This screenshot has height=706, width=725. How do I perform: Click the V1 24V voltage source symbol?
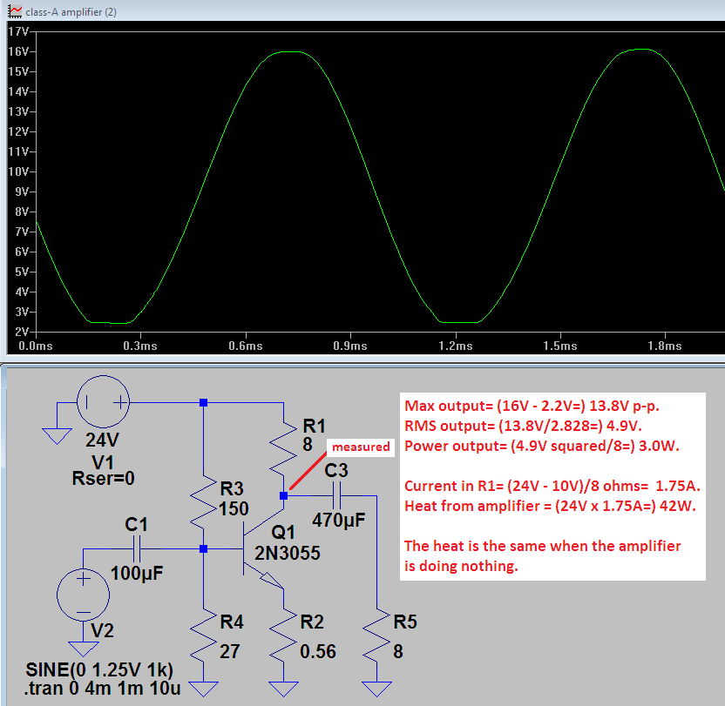pyautogui.click(x=103, y=402)
